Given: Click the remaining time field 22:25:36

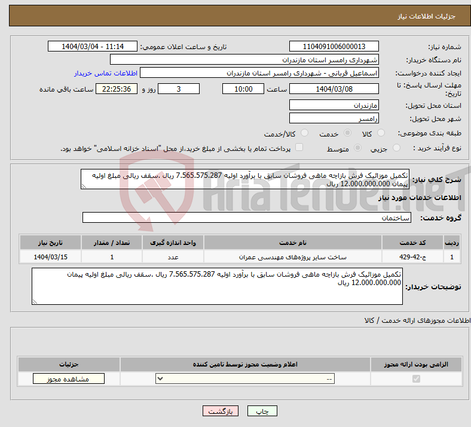Looking at the screenshot, I should 117,89.
